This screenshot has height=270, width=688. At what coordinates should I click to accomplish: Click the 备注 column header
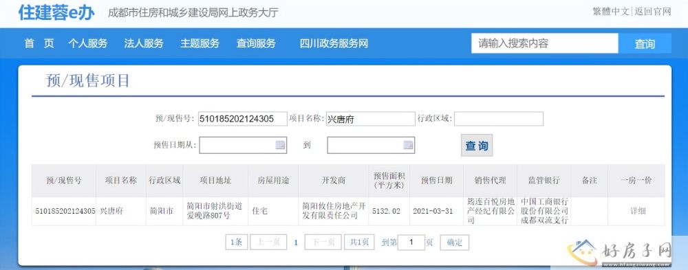590,181
